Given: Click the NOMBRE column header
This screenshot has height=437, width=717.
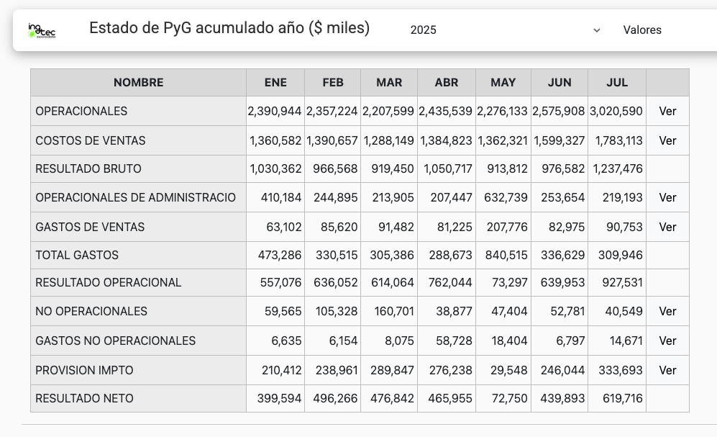Looking at the screenshot, I should [x=138, y=83].
